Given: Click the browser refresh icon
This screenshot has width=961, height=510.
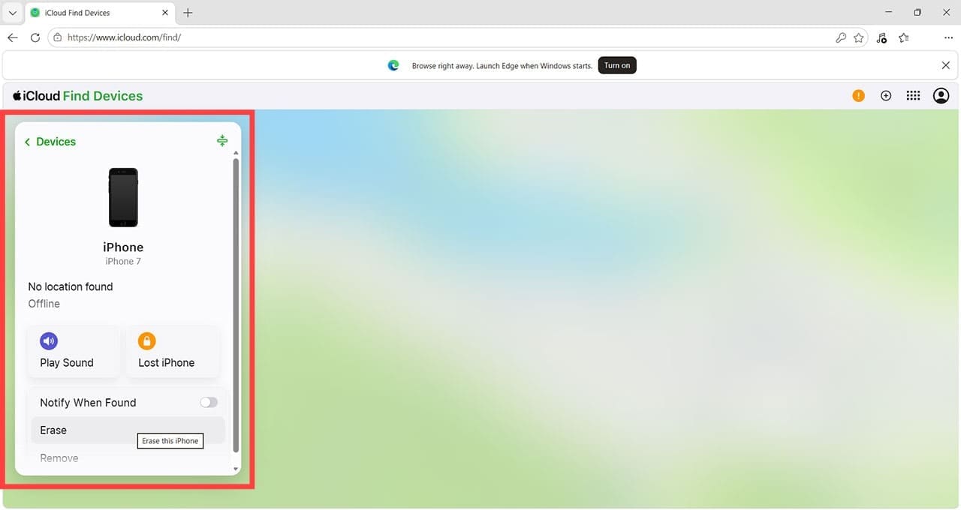Looking at the screenshot, I should (35, 37).
